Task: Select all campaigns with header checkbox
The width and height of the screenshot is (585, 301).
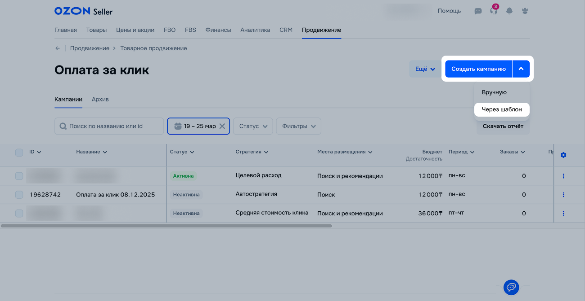Action: point(19,153)
